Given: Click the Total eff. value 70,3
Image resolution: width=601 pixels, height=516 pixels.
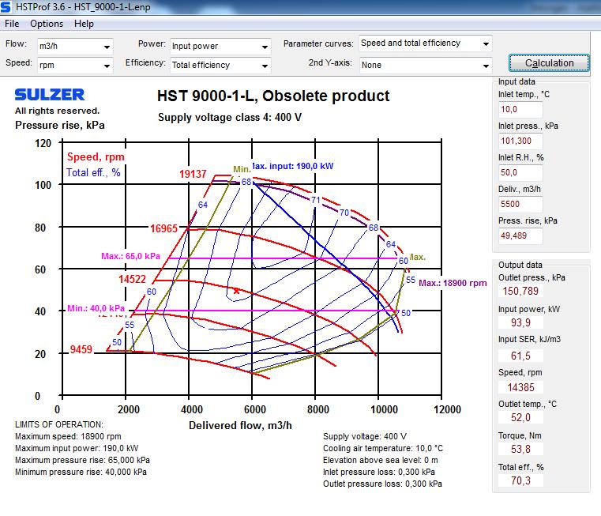Looking at the screenshot, I should coord(520,480).
